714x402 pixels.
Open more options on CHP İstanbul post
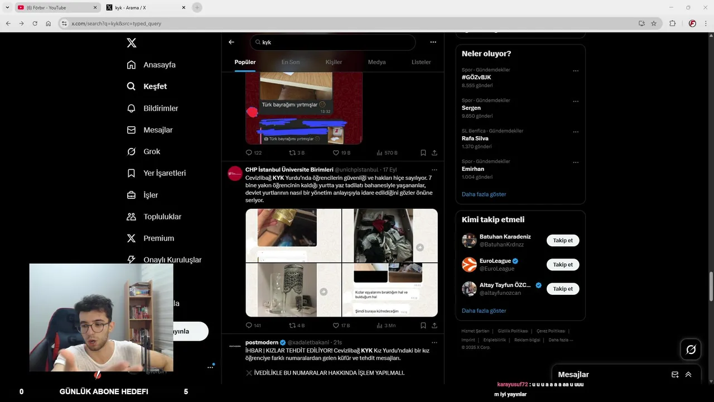(435, 170)
